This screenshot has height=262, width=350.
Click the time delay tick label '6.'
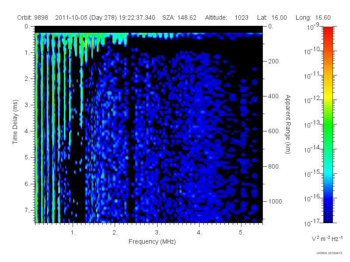pos(27,184)
